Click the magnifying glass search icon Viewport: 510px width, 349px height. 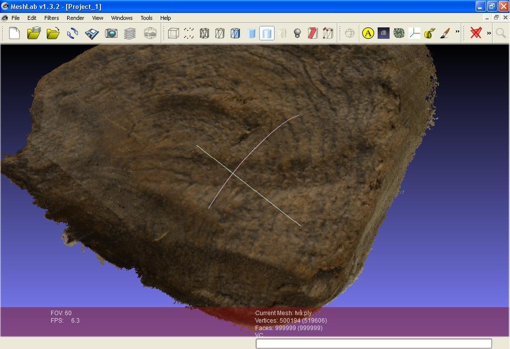501,33
